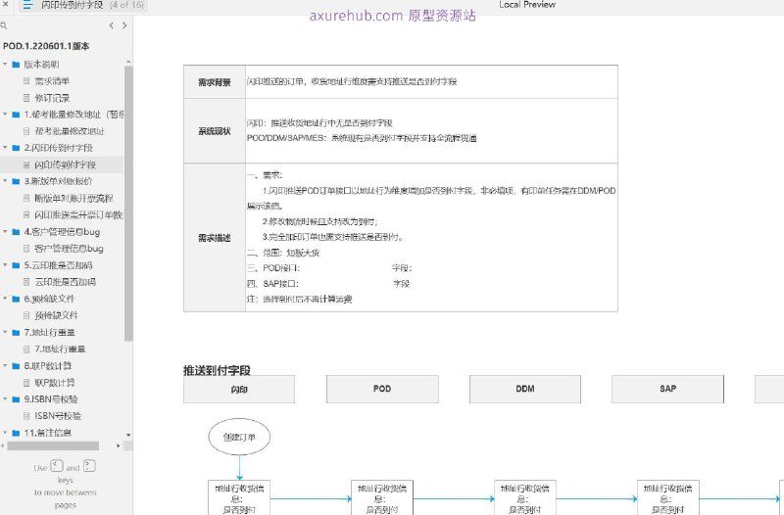Collapse the 3.断版单对账报价 folder
Viewport: 784px width, 515px height.
click(5, 181)
